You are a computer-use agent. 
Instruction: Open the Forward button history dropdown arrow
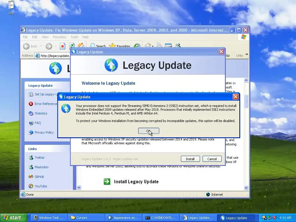coord(55,46)
